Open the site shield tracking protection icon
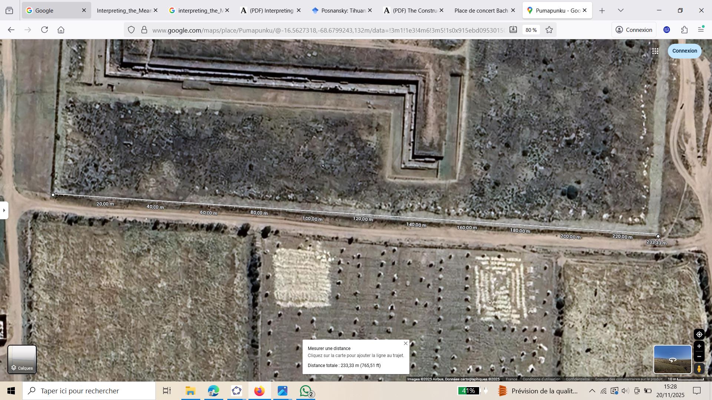This screenshot has width=712, height=400. click(131, 30)
